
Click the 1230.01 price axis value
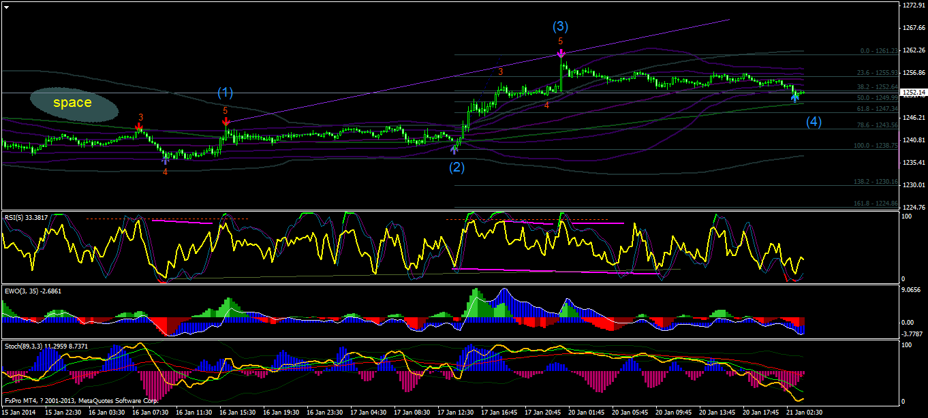pos(913,185)
